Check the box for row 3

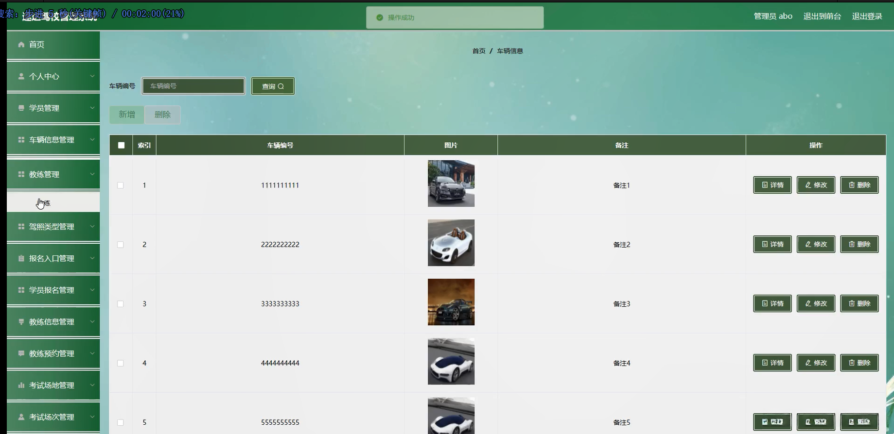pyautogui.click(x=121, y=304)
